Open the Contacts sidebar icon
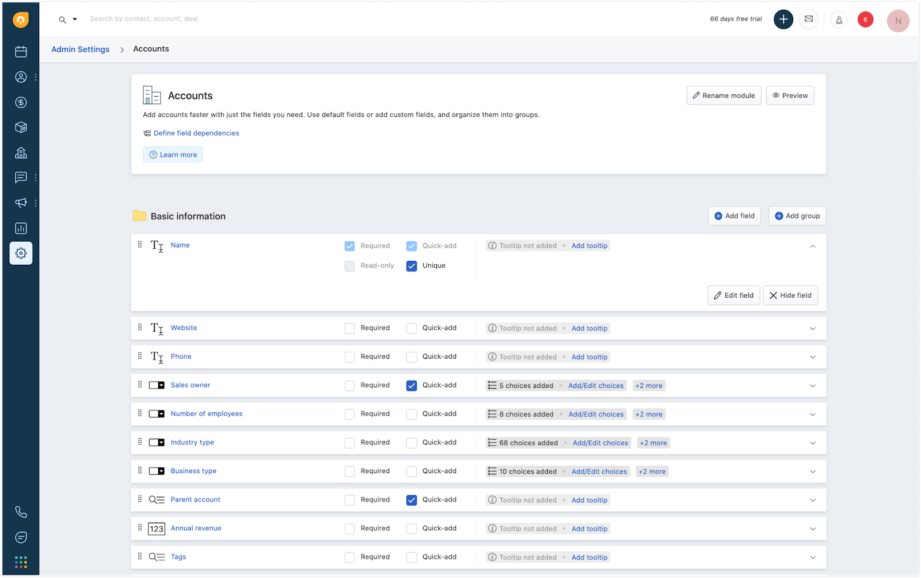Viewport: 921px width, 578px height. pos(21,77)
